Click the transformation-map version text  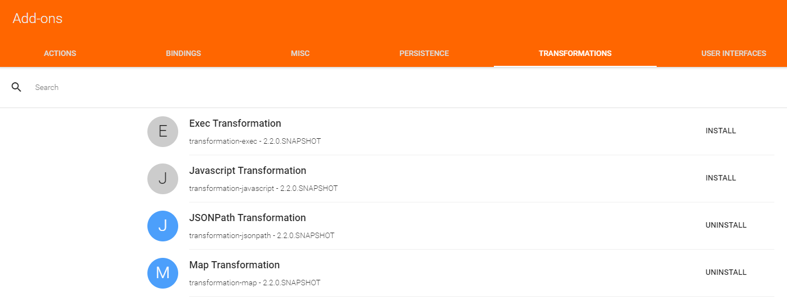[x=255, y=283]
